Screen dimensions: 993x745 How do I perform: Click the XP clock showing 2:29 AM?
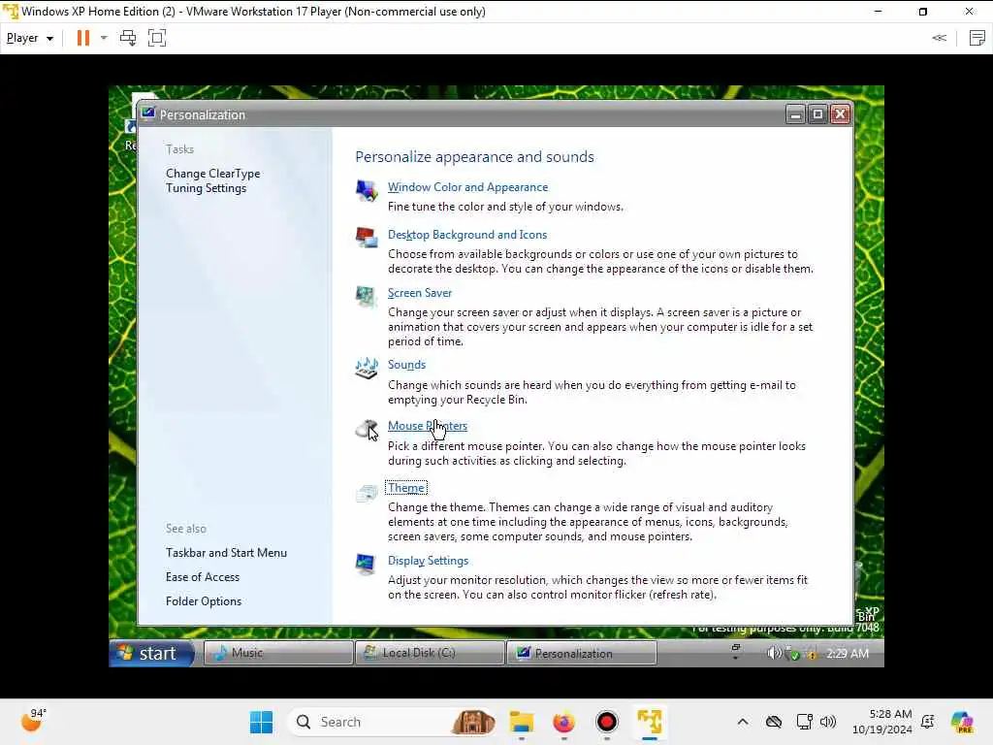pyautogui.click(x=848, y=653)
